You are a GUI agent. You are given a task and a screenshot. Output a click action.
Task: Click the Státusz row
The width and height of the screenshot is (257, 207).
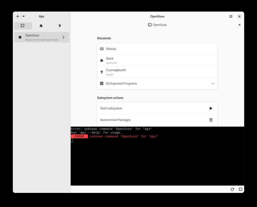pos(157,49)
